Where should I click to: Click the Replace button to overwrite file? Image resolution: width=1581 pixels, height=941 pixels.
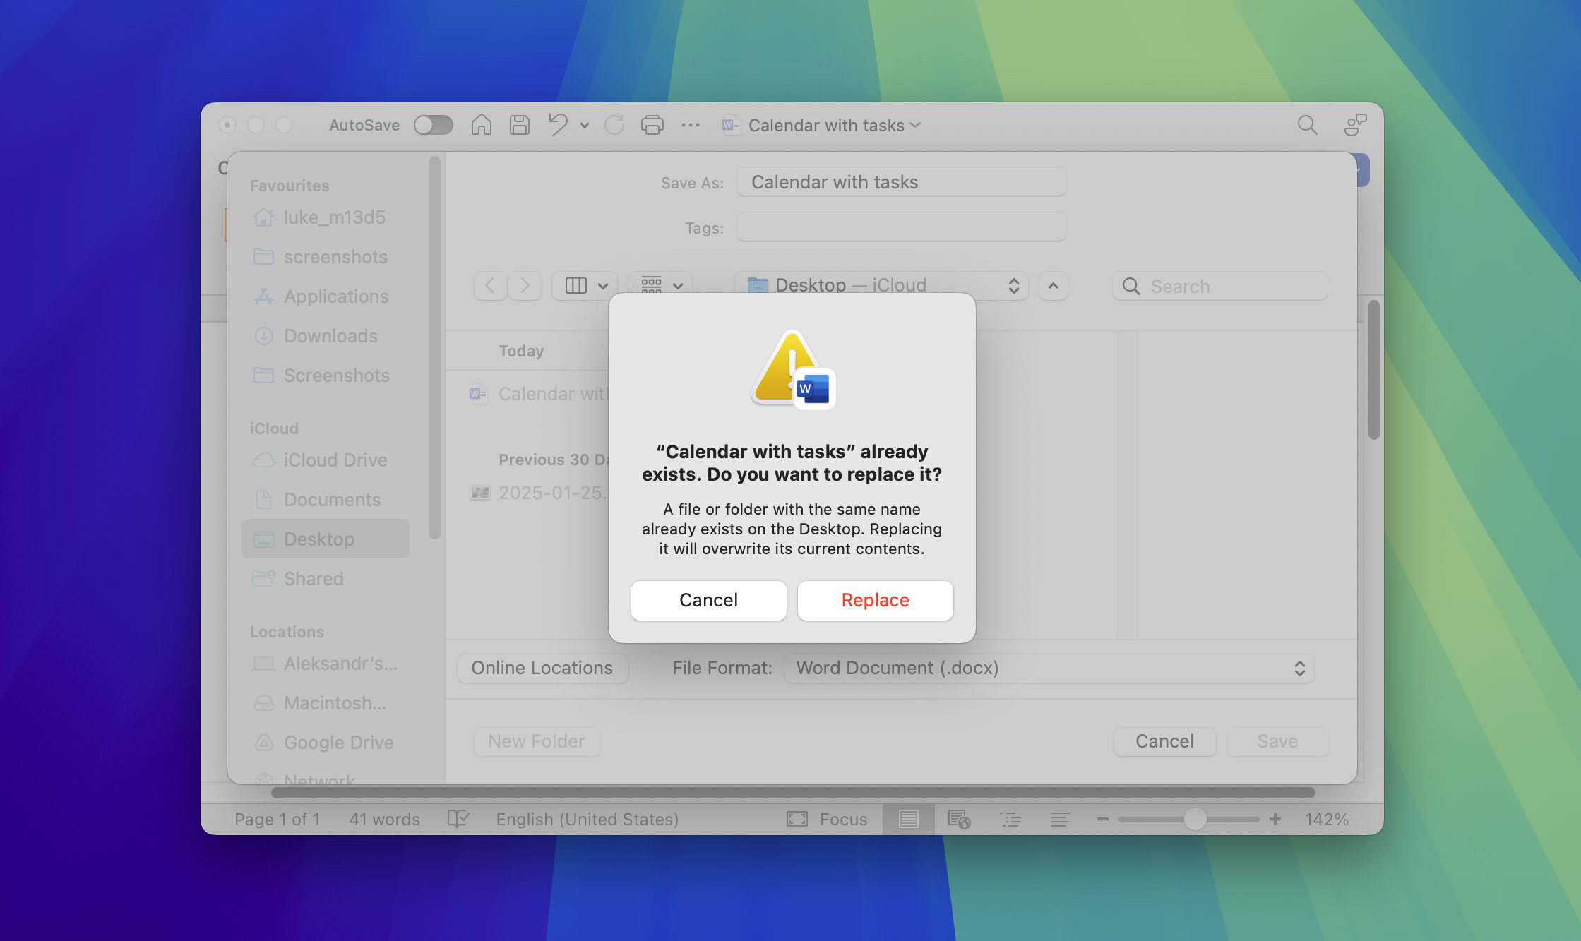click(875, 599)
